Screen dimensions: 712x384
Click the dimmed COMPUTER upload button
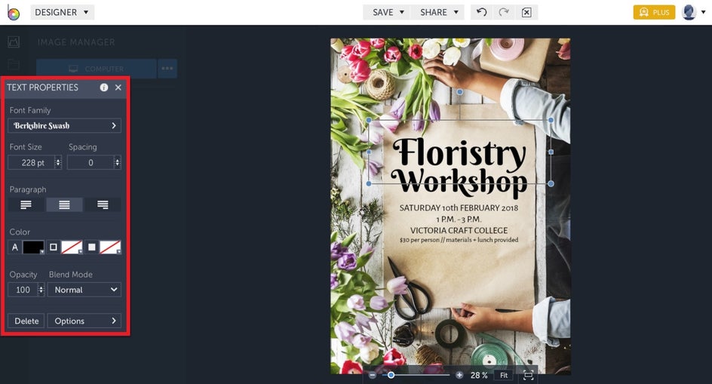[x=97, y=69]
